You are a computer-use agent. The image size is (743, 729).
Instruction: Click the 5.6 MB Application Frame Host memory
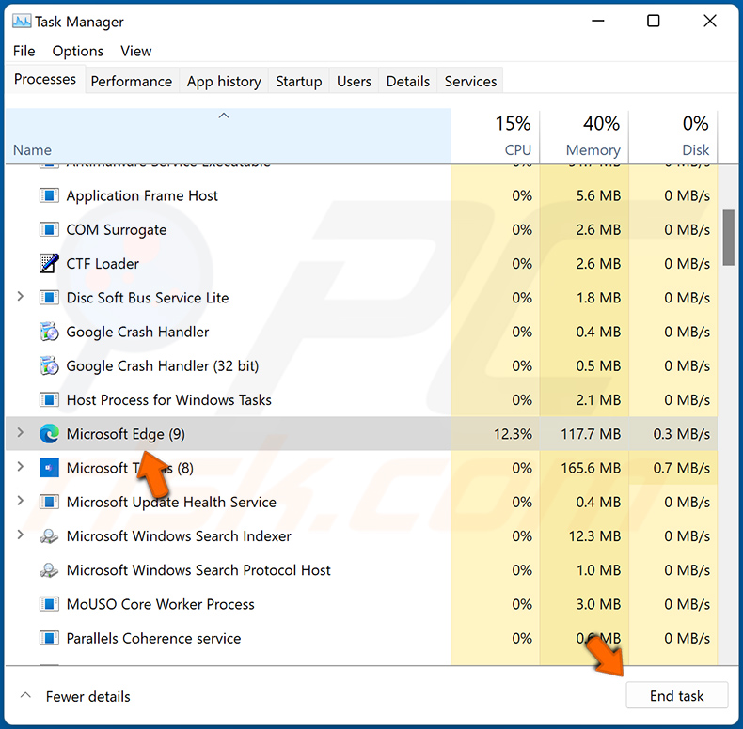[598, 196]
